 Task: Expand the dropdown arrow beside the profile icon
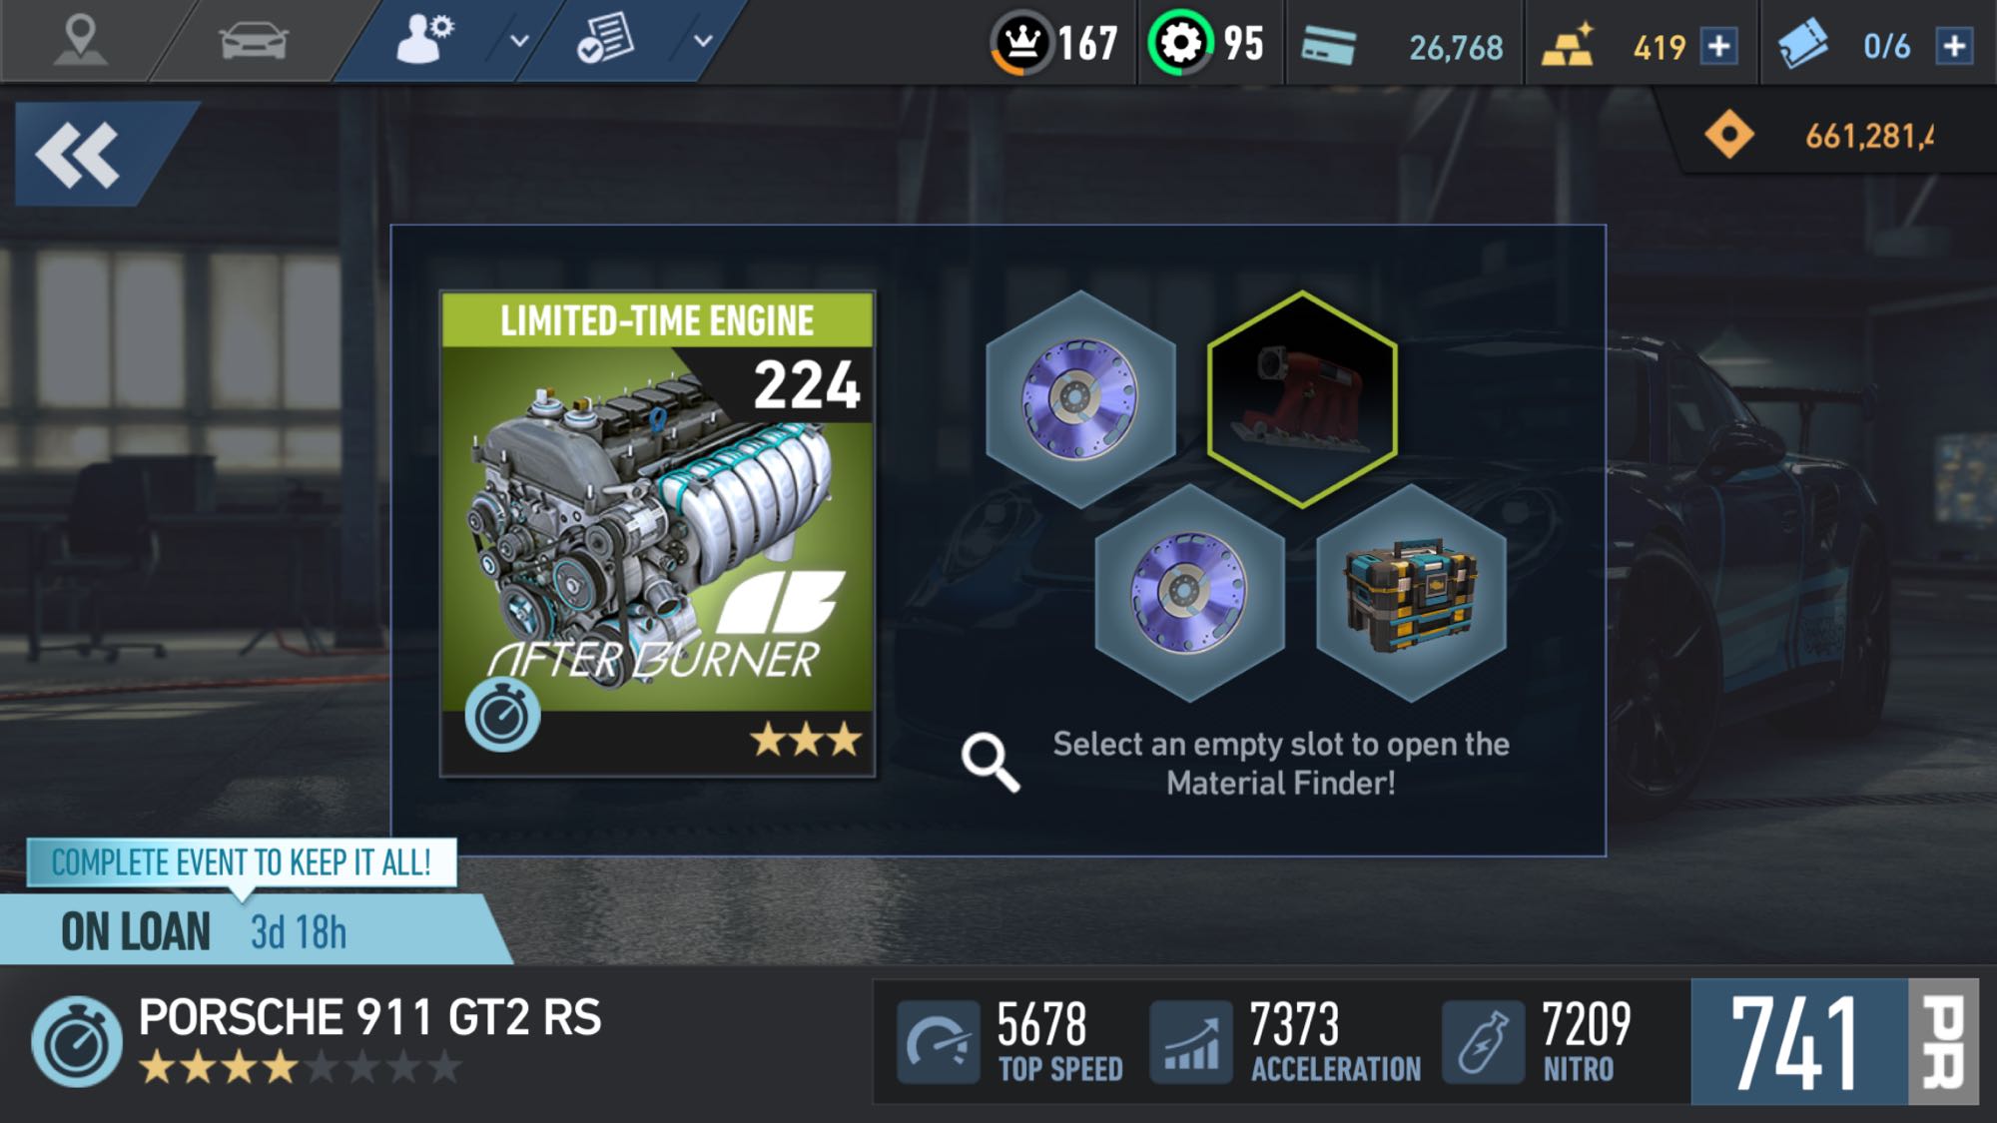(x=519, y=41)
